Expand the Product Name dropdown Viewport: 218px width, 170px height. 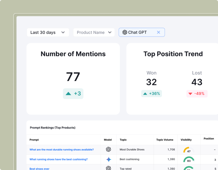tap(94, 33)
